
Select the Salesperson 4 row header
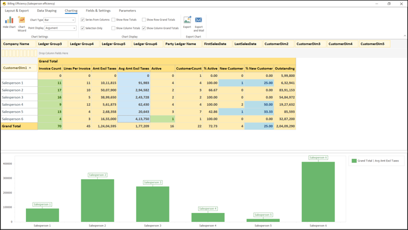pyautogui.click(x=18, y=105)
